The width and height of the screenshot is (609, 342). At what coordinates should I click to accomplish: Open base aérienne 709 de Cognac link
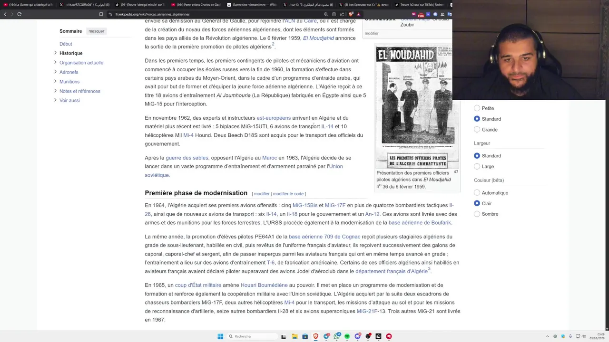(324, 237)
